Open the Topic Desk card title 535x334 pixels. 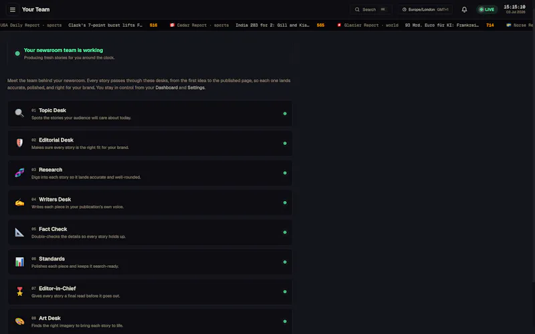click(53, 110)
